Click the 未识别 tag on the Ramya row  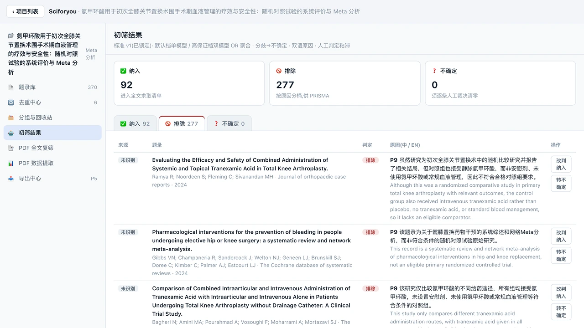click(128, 160)
